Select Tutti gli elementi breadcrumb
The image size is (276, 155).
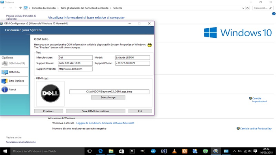point(84,8)
